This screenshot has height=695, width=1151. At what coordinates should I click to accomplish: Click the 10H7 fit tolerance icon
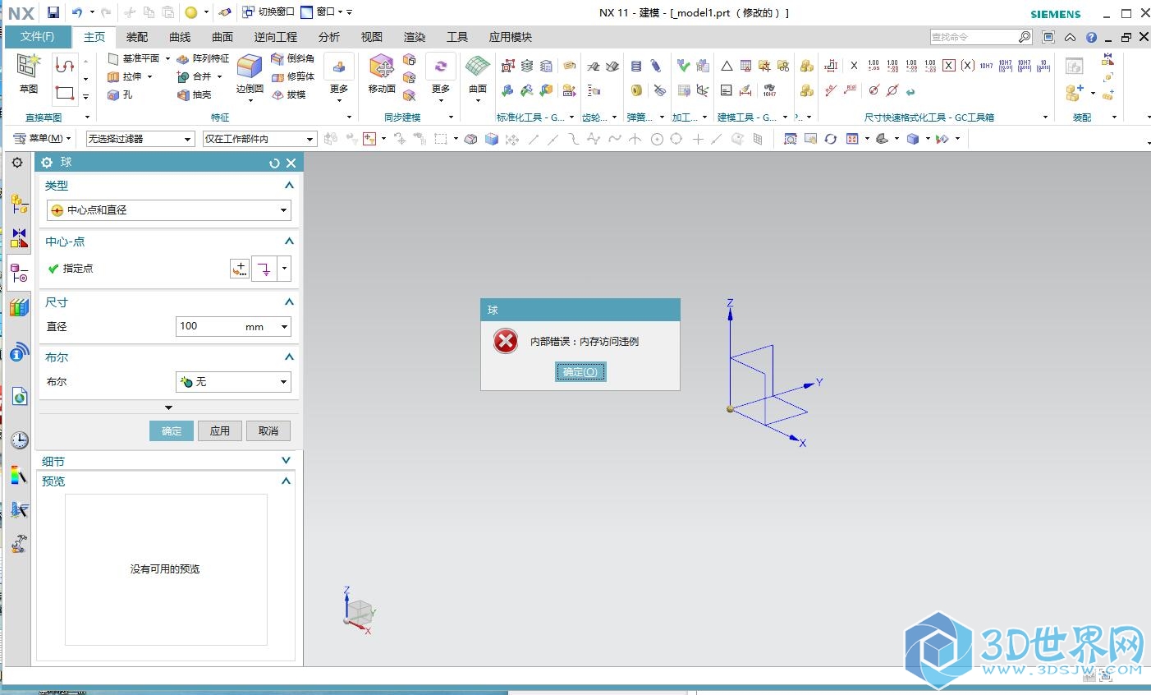[x=986, y=66]
